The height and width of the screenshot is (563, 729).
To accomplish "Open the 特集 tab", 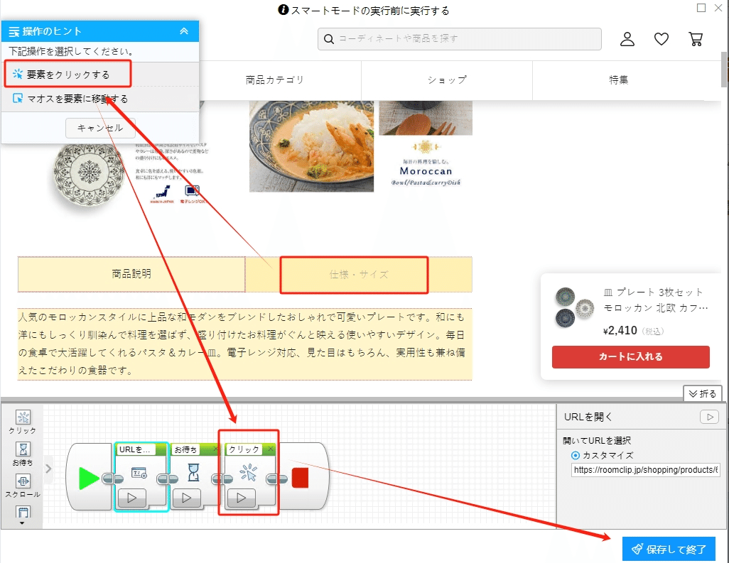I will coord(618,80).
